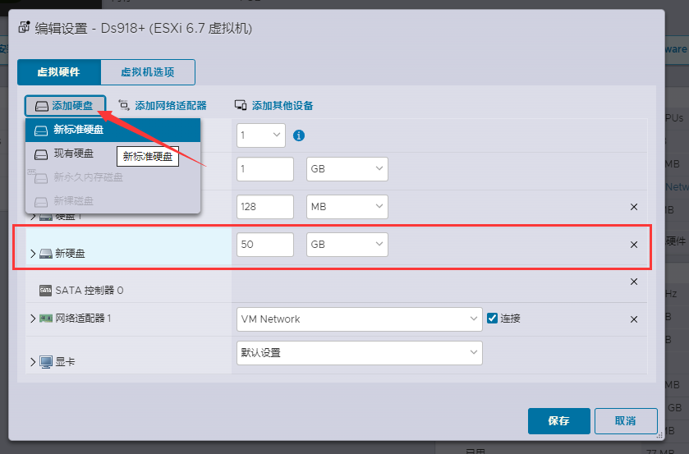Screen dimensions: 689x454
Task: Switch to the VM Options (虚拟机选项) tab
Action: (x=147, y=72)
